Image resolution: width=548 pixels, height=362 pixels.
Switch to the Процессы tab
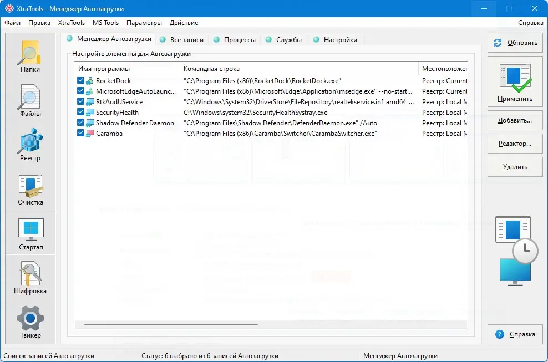(235, 40)
